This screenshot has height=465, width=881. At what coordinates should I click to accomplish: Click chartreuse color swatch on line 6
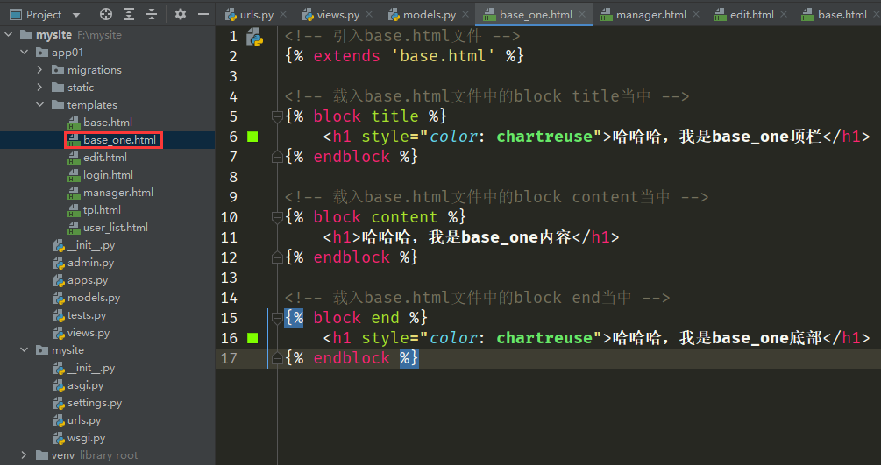(x=252, y=137)
